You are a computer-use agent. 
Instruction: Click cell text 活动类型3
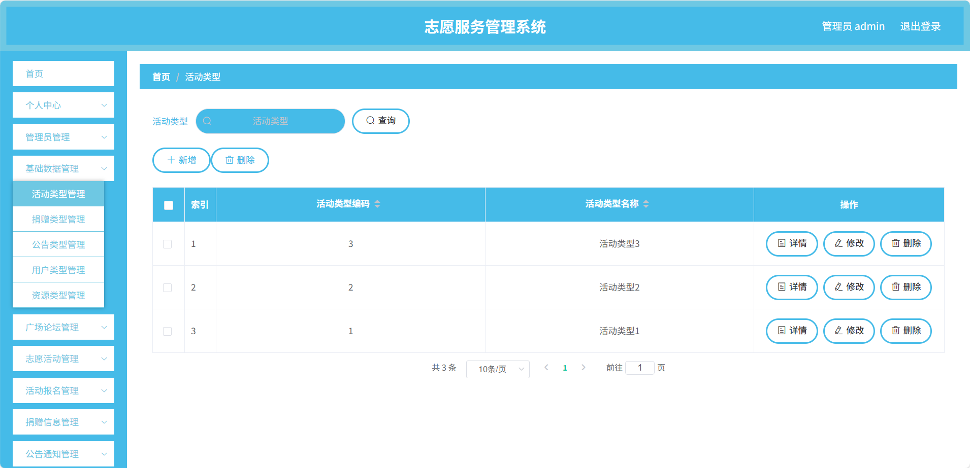[620, 244]
